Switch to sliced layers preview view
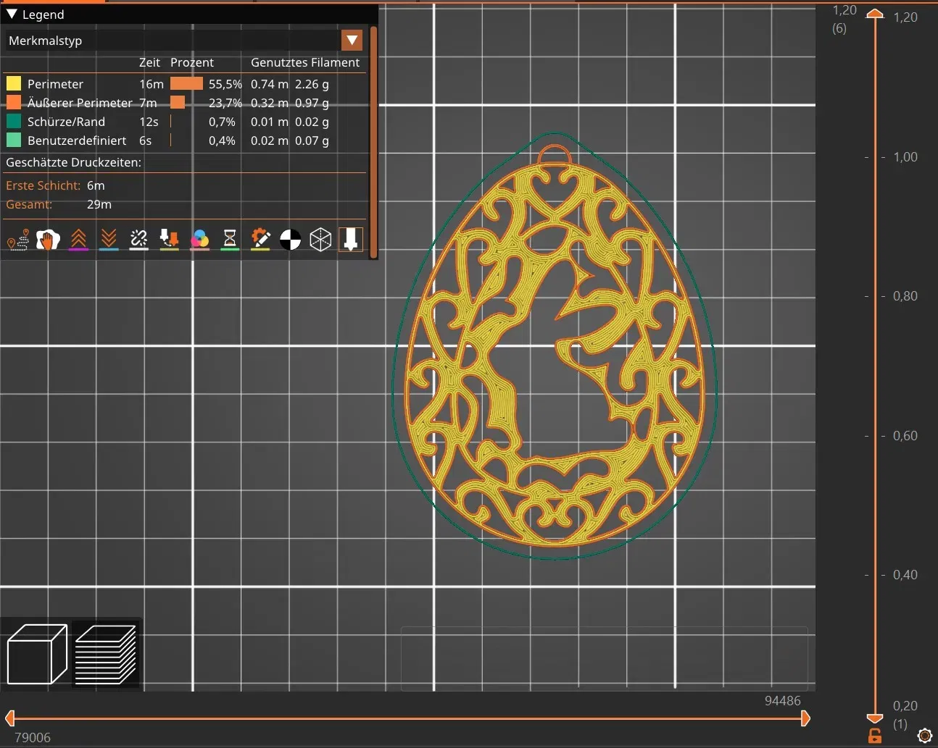 point(106,654)
